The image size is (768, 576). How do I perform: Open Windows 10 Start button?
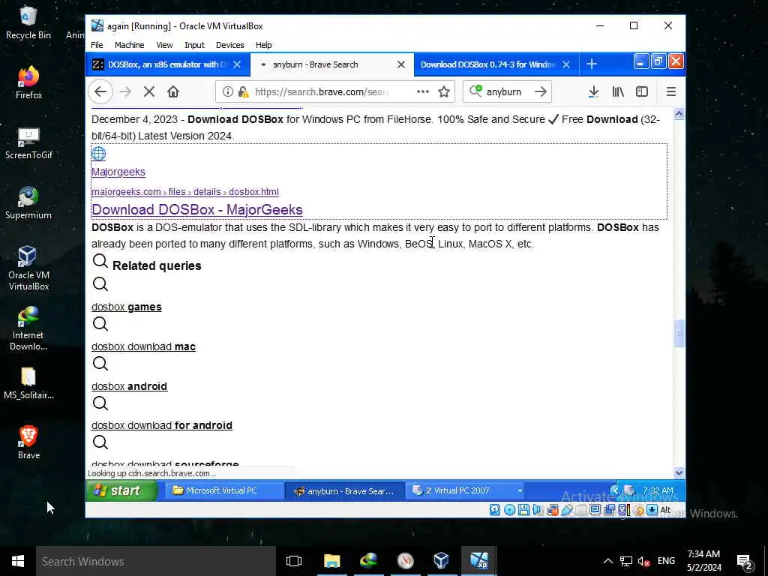[18, 561]
